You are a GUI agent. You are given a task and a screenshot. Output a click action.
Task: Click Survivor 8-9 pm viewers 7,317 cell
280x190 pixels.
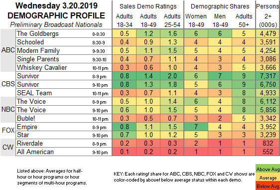268,76
